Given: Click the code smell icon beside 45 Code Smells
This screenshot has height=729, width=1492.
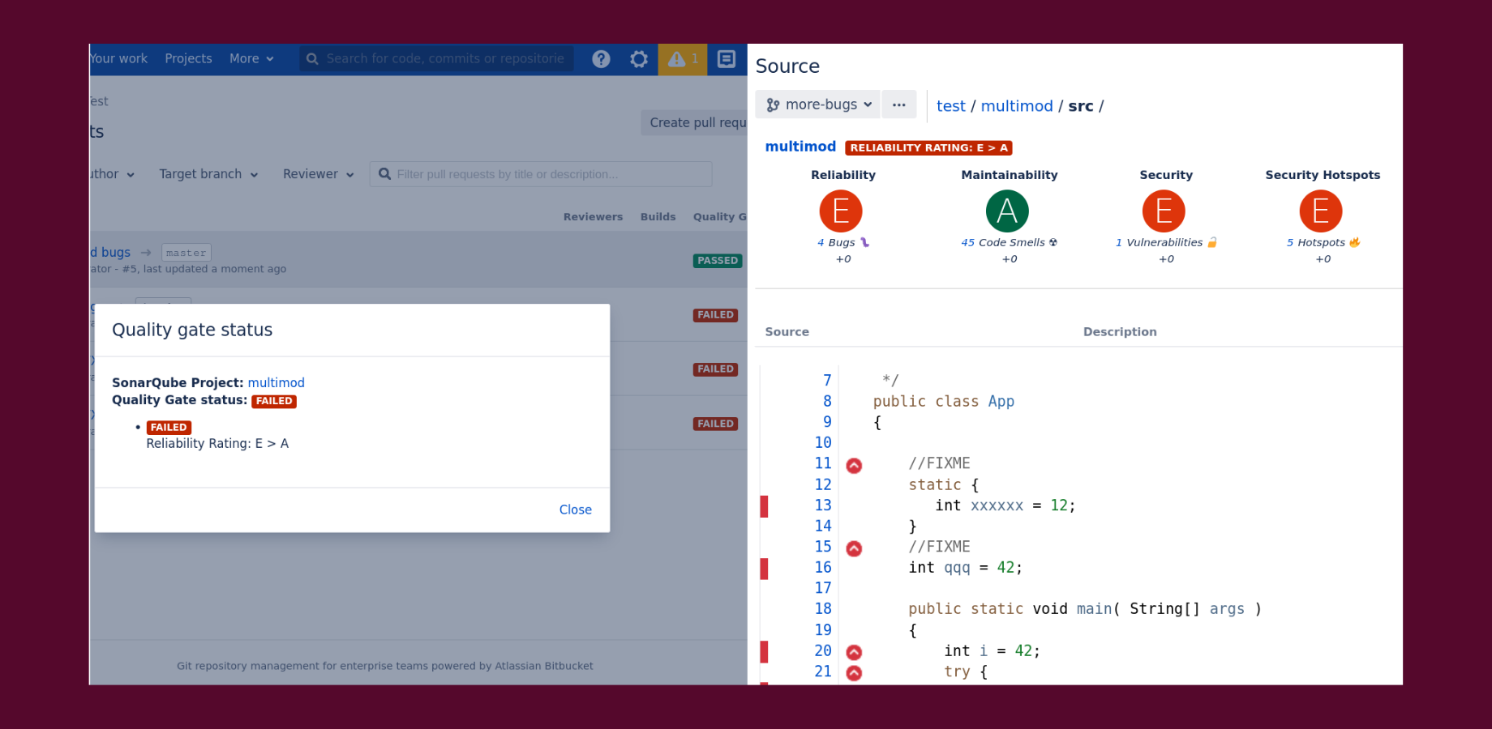Looking at the screenshot, I should coord(1053,242).
